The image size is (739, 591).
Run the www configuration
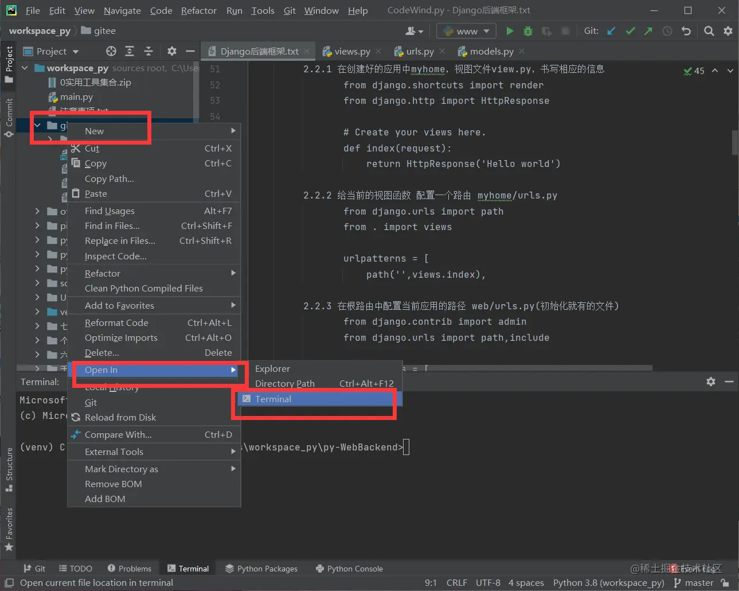pyautogui.click(x=510, y=31)
